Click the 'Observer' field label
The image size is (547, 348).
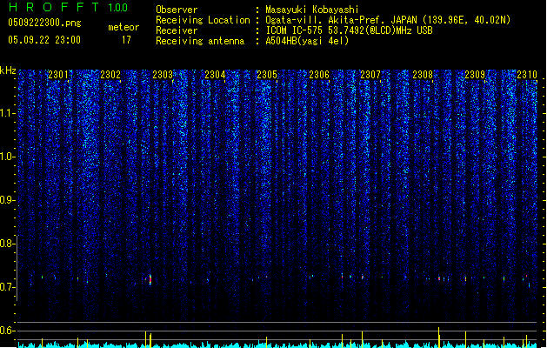pyautogui.click(x=177, y=10)
